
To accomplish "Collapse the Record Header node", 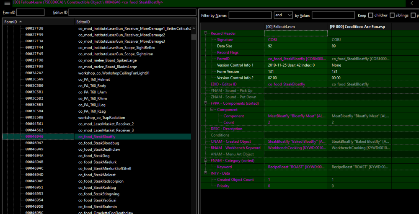I will coord(205,33).
